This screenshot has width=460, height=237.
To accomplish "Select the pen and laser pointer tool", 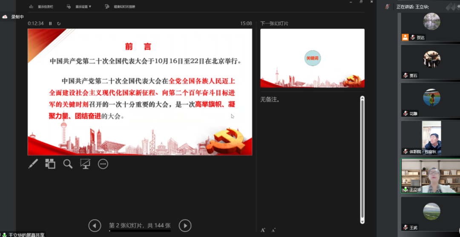I will pos(33,164).
